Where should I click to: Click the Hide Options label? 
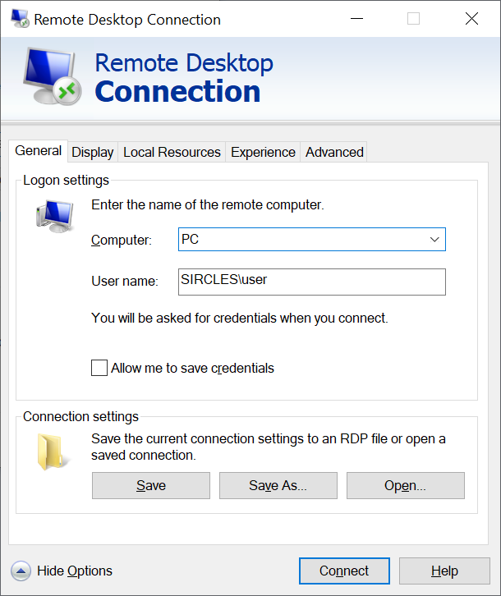click(75, 571)
